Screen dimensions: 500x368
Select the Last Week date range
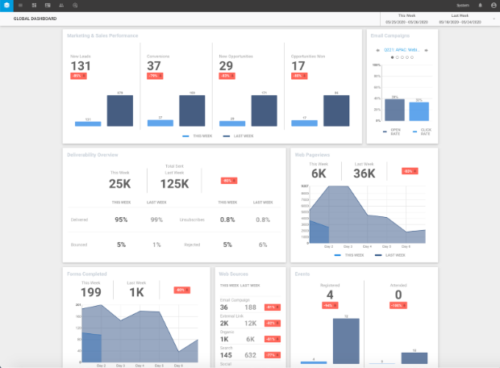pyautogui.click(x=460, y=19)
